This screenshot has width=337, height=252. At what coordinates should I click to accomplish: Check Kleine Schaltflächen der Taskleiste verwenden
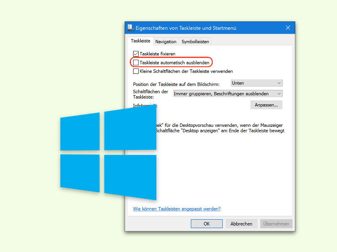[136, 71]
